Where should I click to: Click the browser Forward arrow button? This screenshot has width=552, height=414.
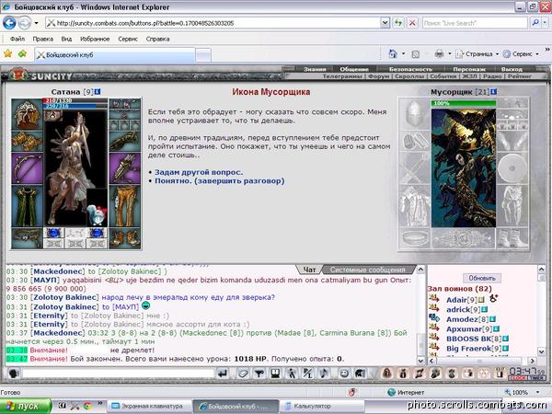(x=24, y=23)
